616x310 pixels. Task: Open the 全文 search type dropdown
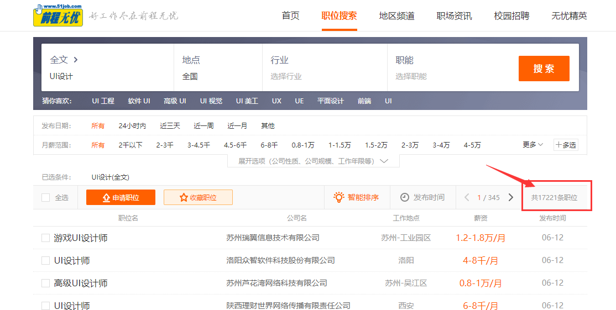point(64,60)
